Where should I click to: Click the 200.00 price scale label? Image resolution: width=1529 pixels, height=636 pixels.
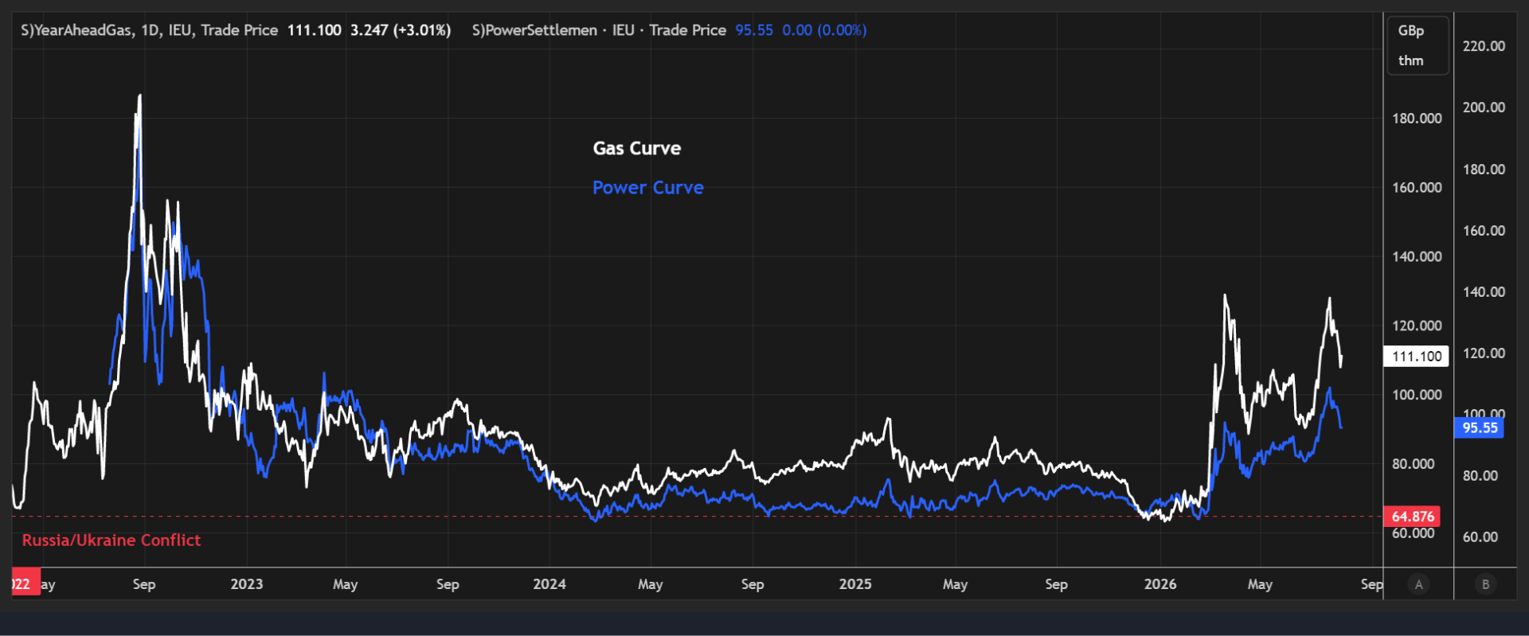pyautogui.click(x=1484, y=107)
